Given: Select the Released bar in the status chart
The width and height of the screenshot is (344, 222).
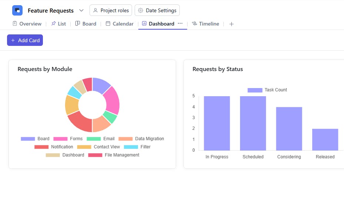Looking at the screenshot, I should (x=325, y=140).
